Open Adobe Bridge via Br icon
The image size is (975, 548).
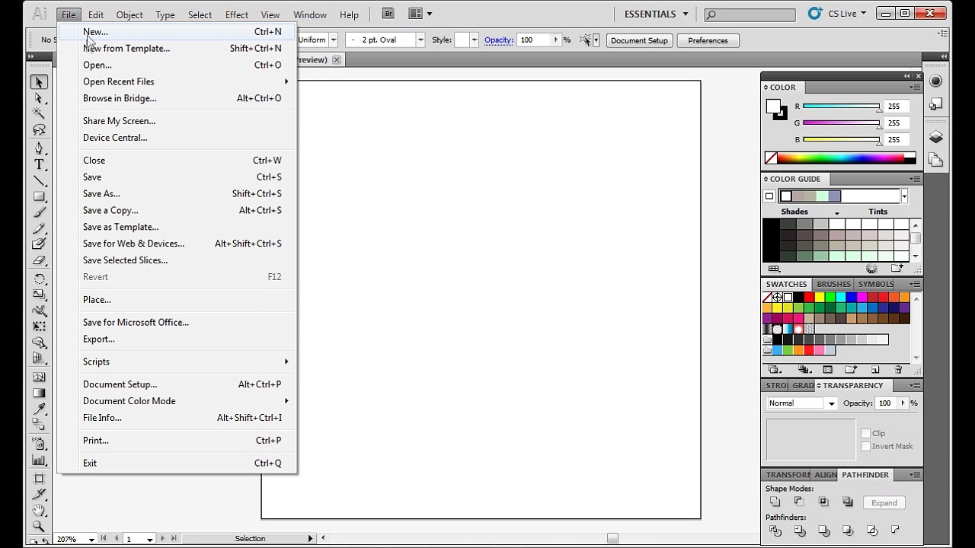pyautogui.click(x=388, y=14)
